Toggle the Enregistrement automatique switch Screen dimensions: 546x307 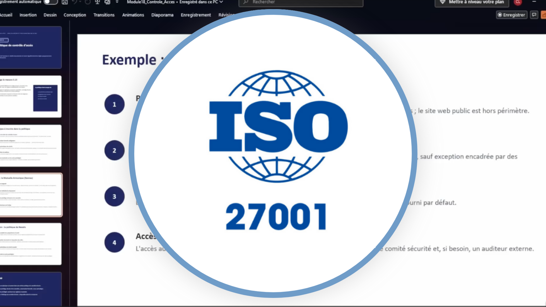click(51, 2)
